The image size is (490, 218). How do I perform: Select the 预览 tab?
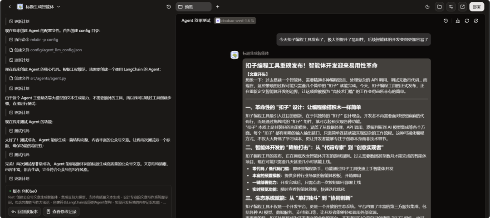click(193, 6)
